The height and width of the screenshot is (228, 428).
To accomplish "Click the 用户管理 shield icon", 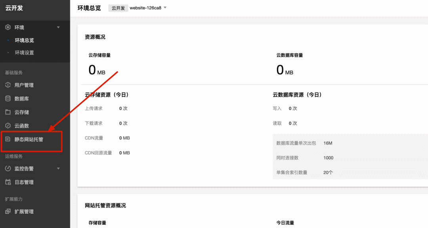I will point(8,85).
